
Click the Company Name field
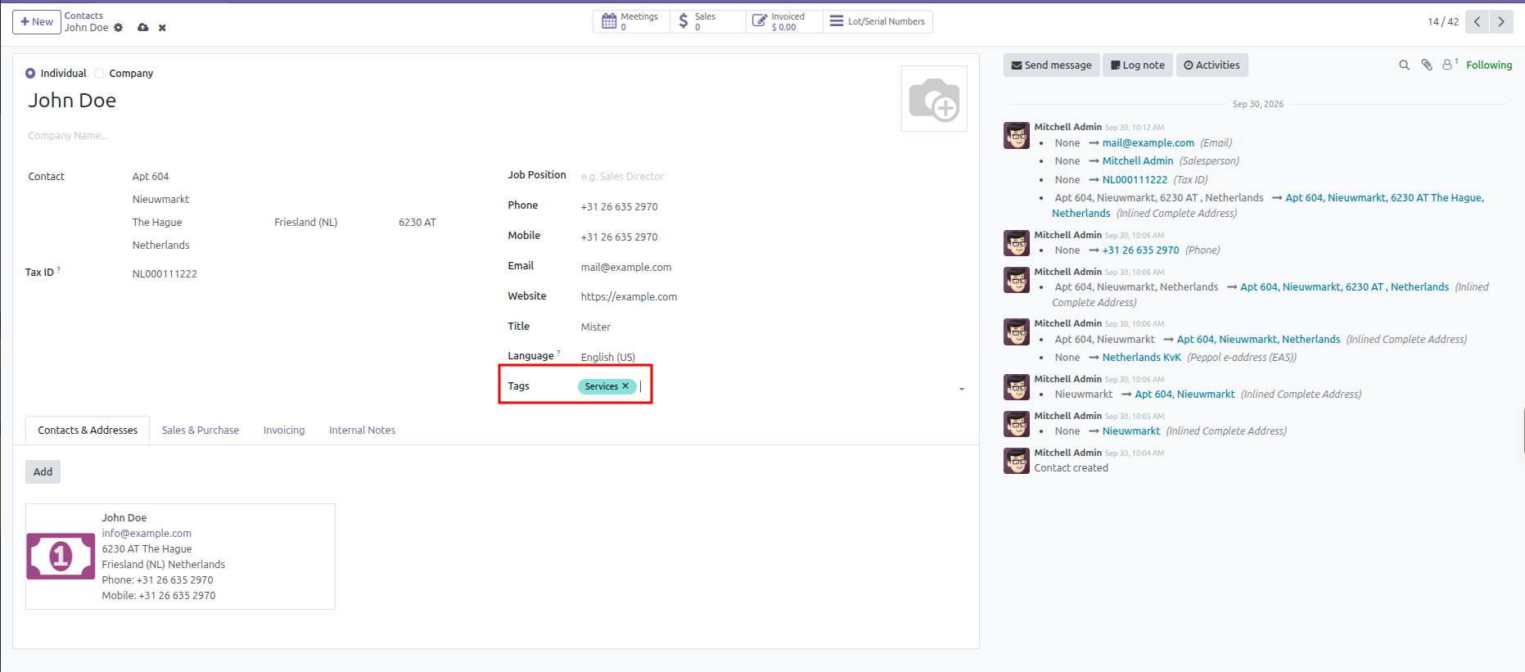click(458, 136)
